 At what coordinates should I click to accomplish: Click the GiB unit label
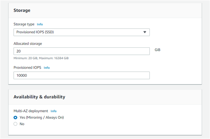pyautogui.click(x=158, y=50)
